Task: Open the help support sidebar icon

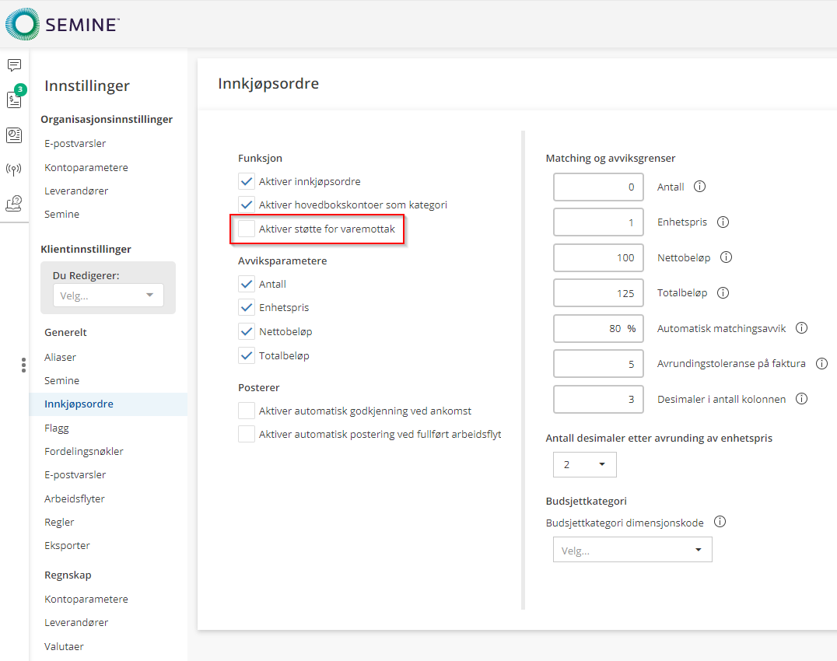Action: [14, 204]
